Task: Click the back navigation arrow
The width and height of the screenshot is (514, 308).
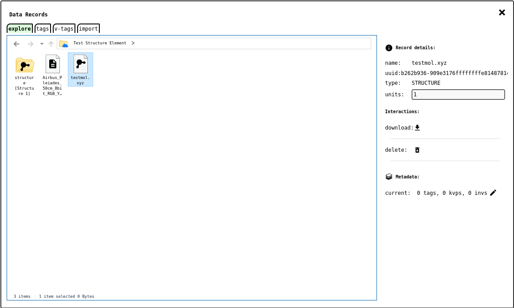Action: (x=16, y=43)
